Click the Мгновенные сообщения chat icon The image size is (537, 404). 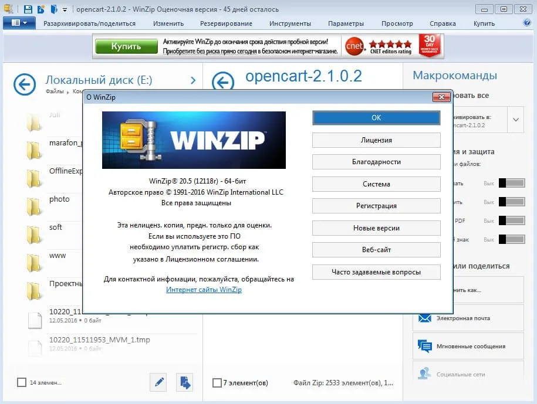[x=425, y=346]
